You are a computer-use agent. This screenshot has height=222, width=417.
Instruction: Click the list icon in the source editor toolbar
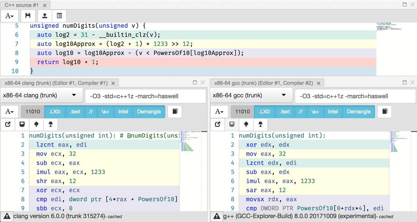(x=59, y=16)
